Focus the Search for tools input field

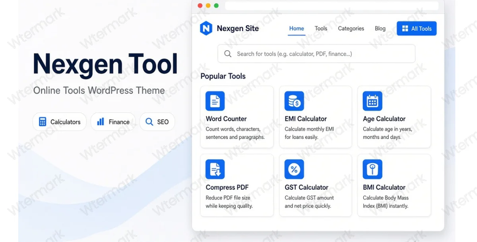pyautogui.click(x=316, y=54)
